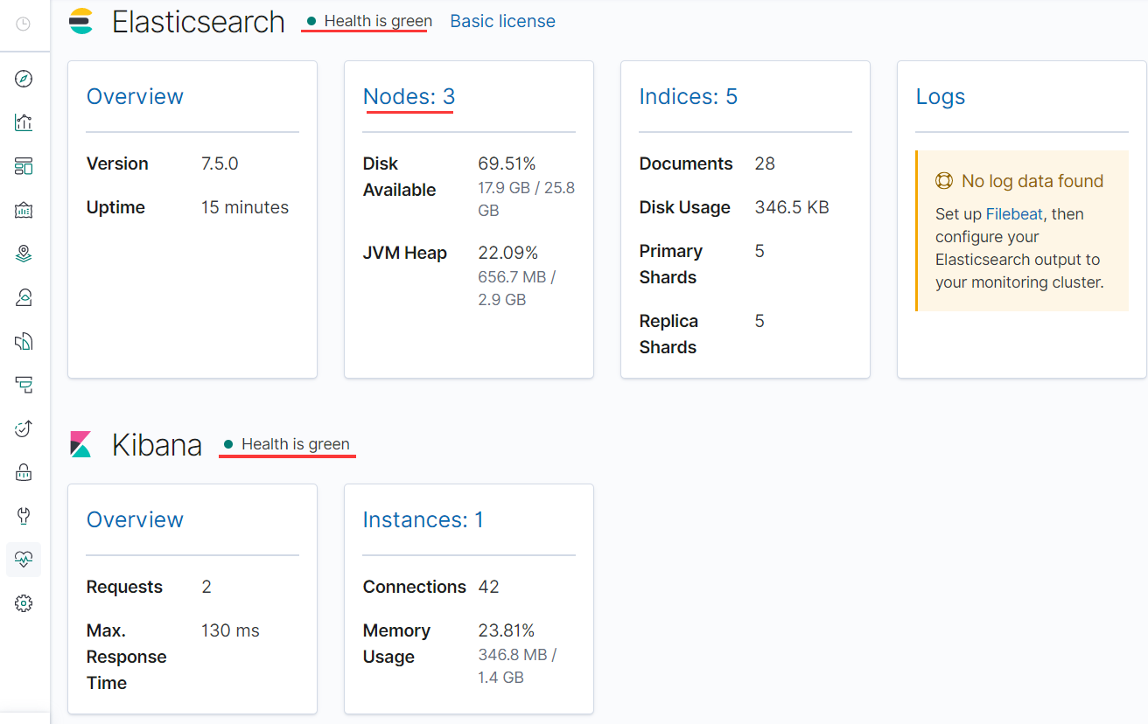Click the '17.9 GB / 25.8 GB' text
The width and height of the screenshot is (1148, 724).
526,199
